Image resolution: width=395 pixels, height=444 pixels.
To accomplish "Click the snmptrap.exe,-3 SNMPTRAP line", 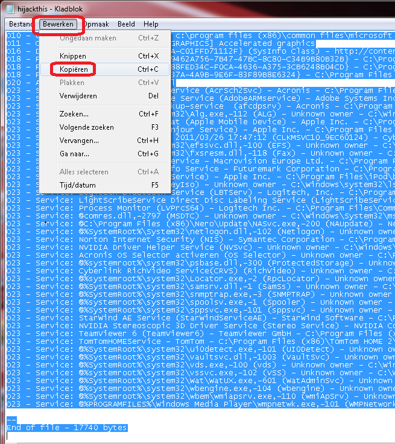I will 200,294.
